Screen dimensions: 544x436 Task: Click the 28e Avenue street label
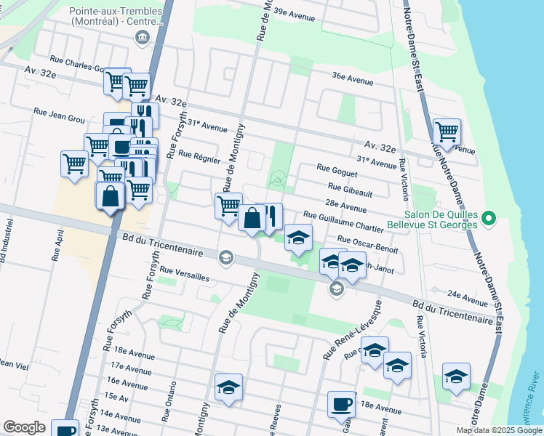346,206
